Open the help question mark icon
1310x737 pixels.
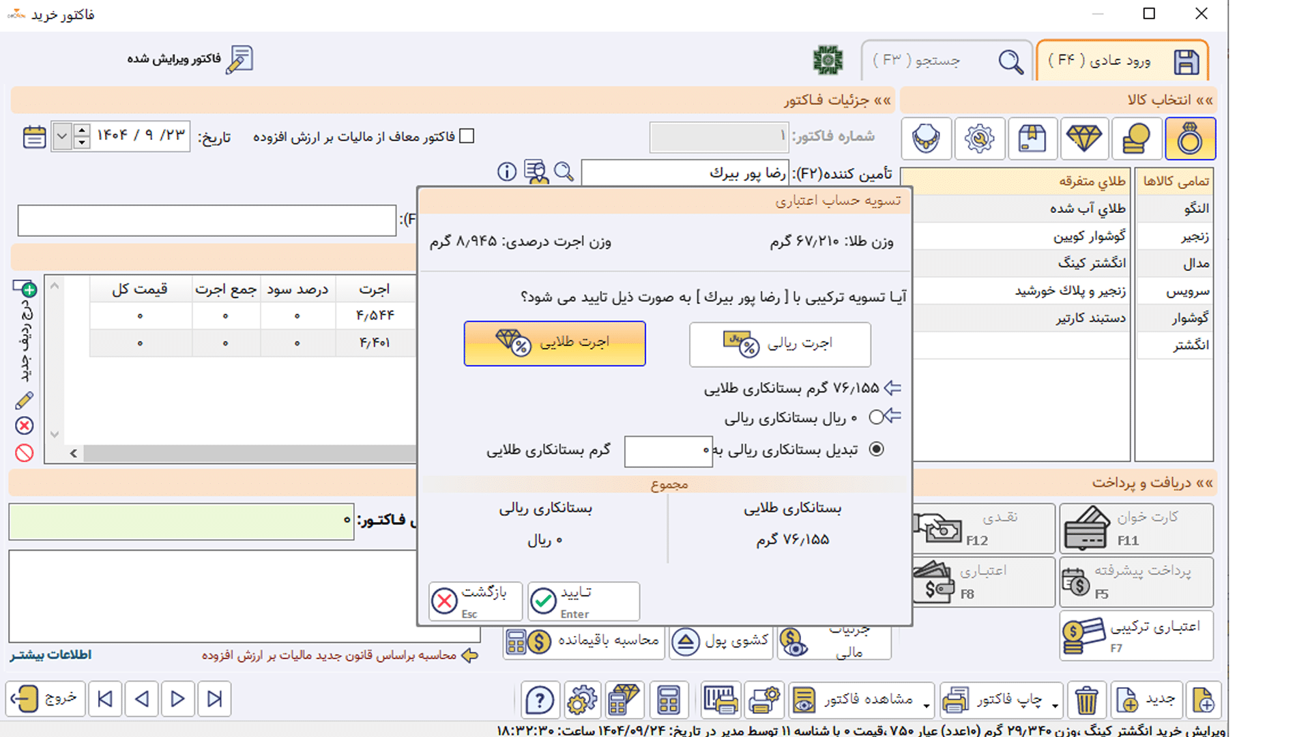click(539, 700)
